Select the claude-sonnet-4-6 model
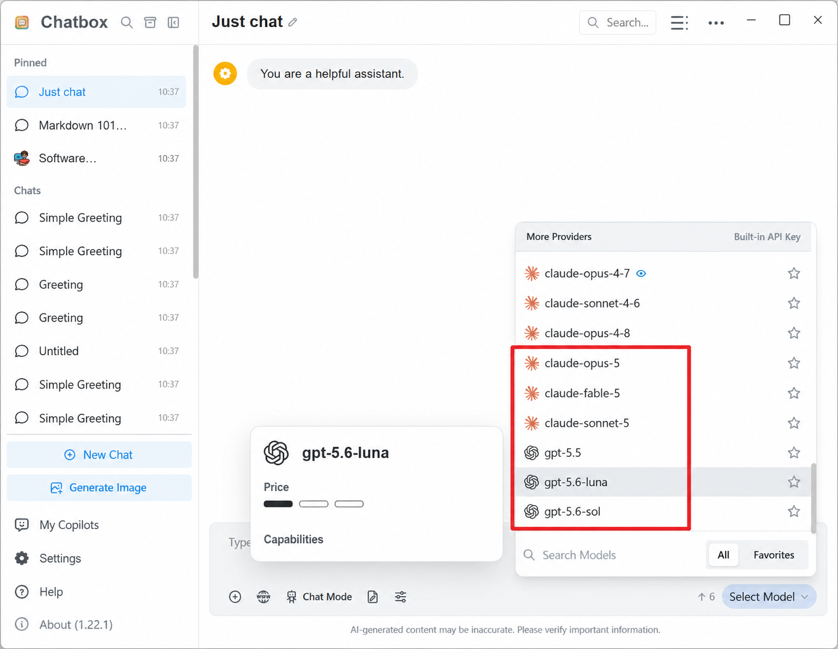838x649 pixels. 663,303
